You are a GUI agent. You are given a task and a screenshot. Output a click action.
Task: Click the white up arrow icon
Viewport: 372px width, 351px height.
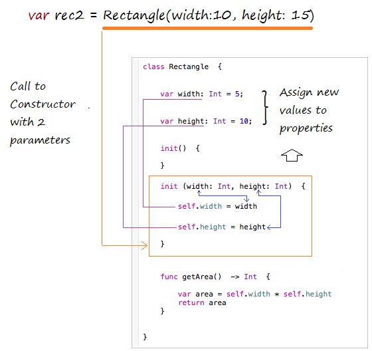292,156
